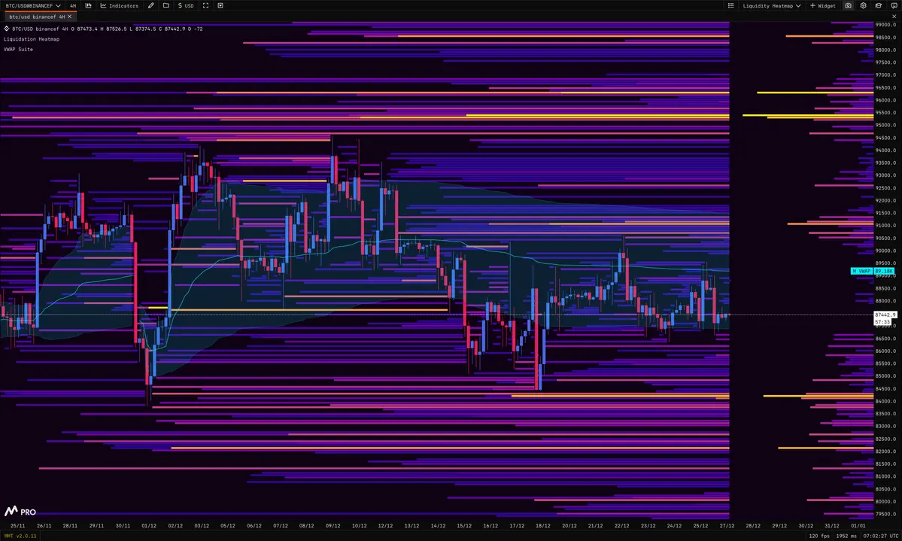Image resolution: width=902 pixels, height=541 pixels.
Task: Click the 99000.0 price axis label
Action: coord(885,25)
